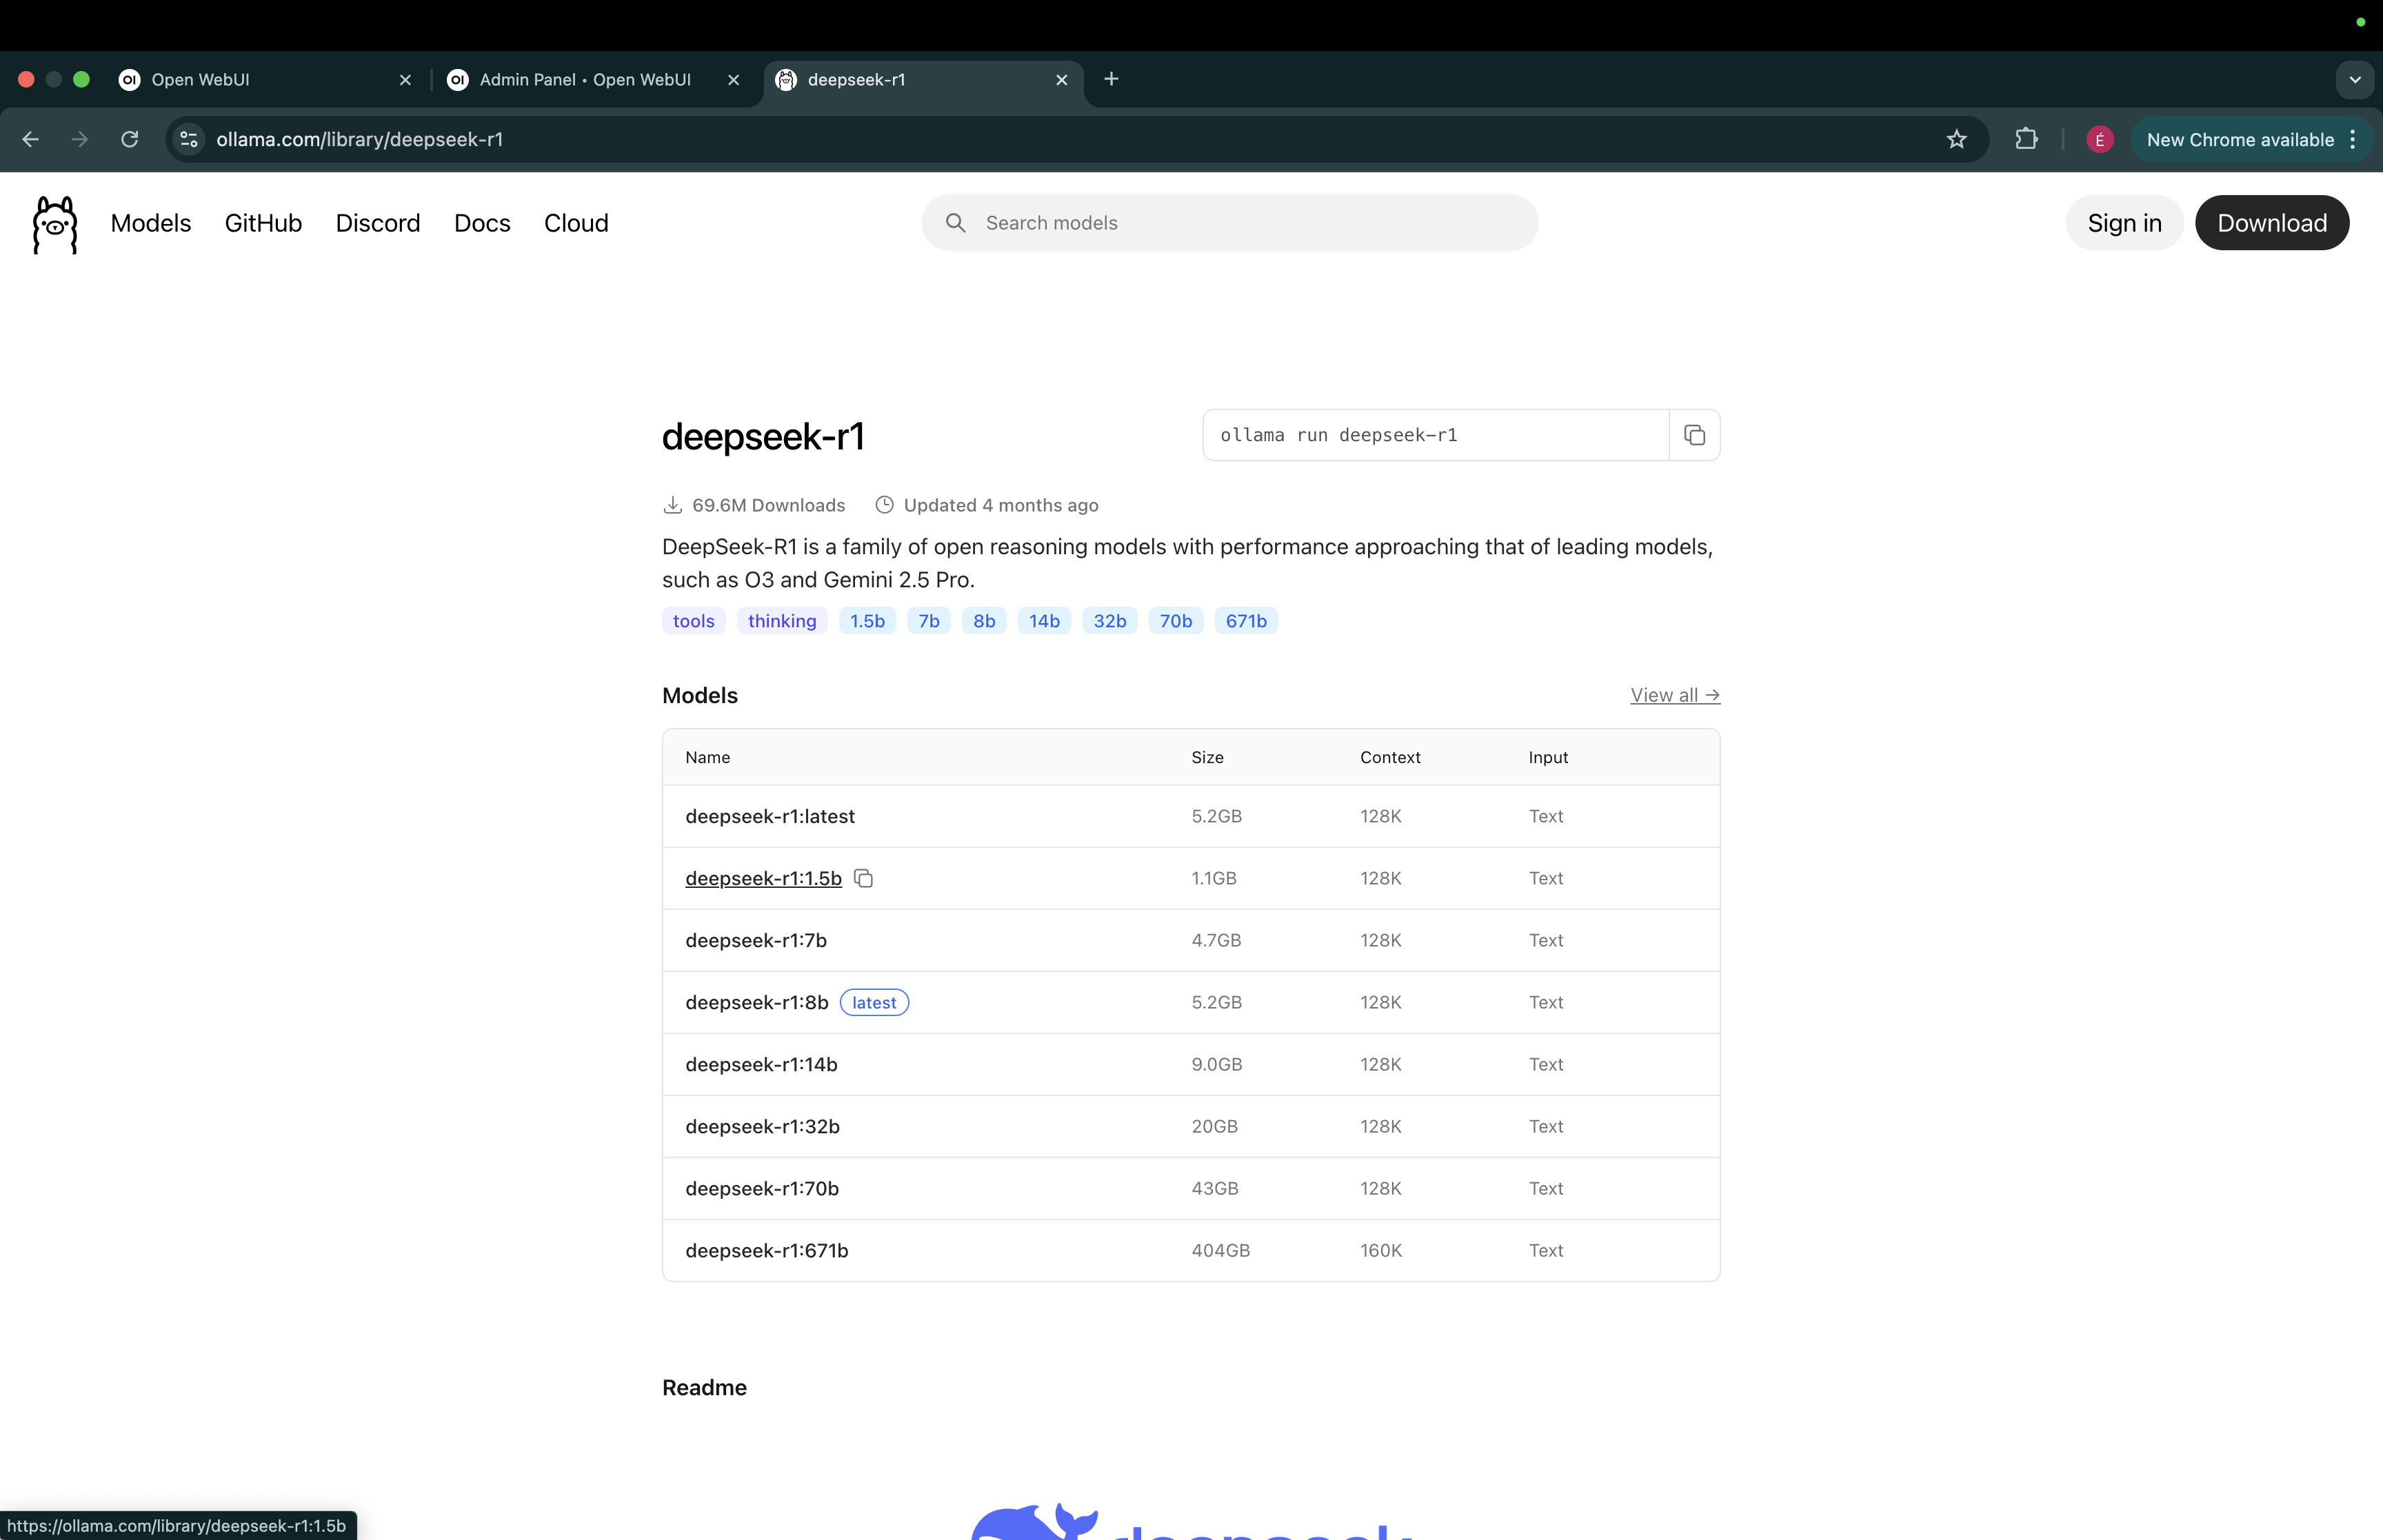Open the Models navigation link
Viewport: 2383px width, 1540px height.
pos(151,223)
